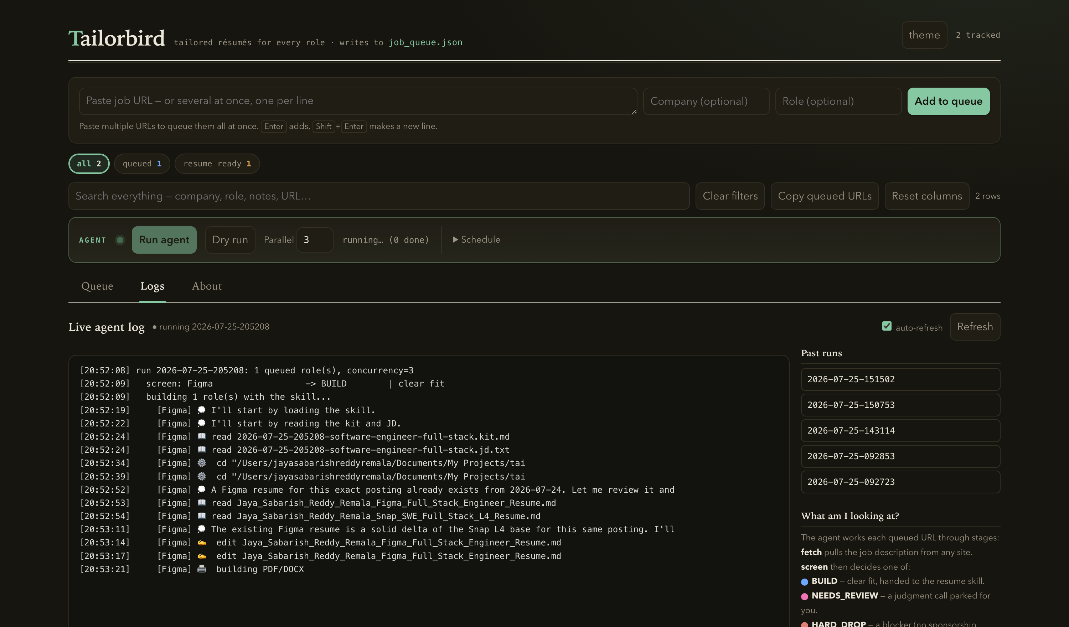Click the NEEDS_REVIEW legend label
The image size is (1069, 627).
(x=845, y=596)
